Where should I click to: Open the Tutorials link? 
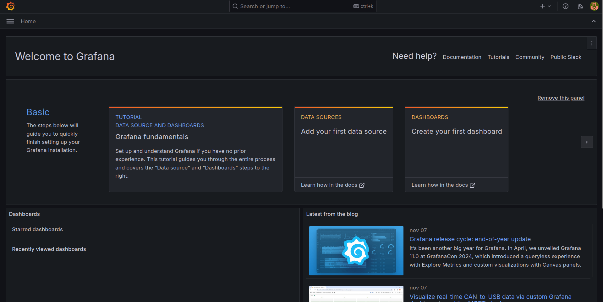[498, 57]
